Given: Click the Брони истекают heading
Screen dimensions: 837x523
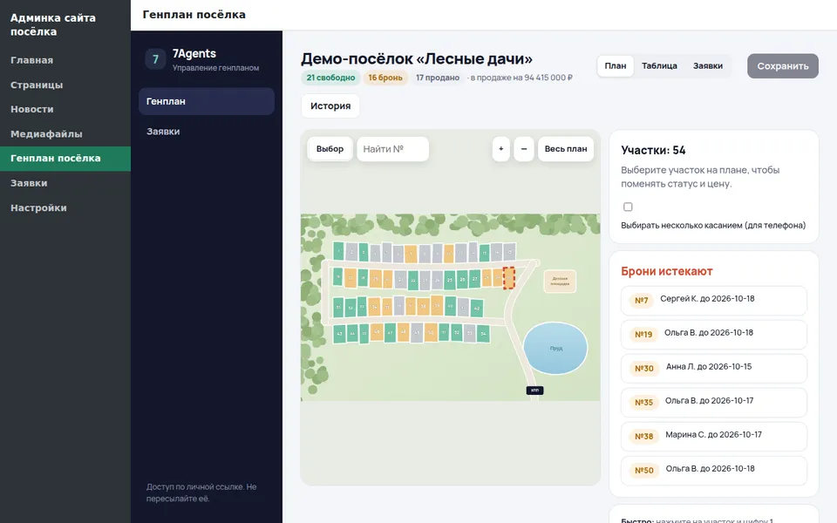Looking at the screenshot, I should tap(667, 271).
